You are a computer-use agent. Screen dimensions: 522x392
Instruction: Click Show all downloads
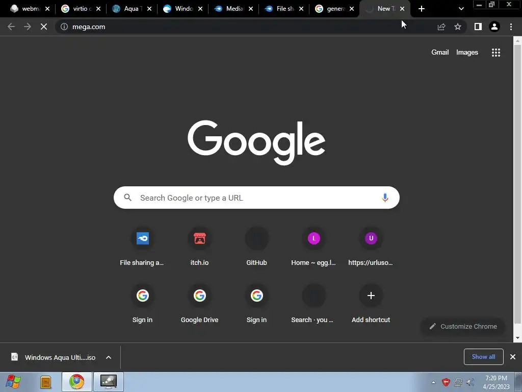pos(483,357)
